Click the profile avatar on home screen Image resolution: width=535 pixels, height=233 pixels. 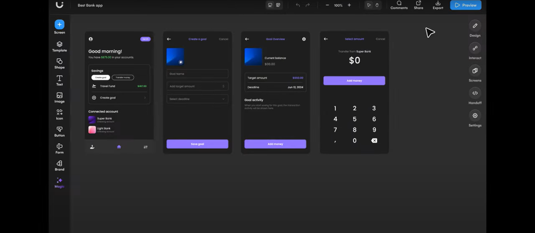tap(90, 39)
